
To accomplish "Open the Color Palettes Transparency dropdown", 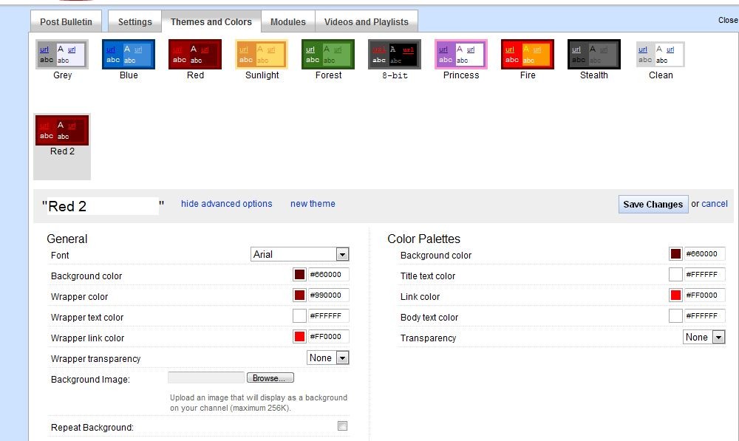I will [x=704, y=337].
